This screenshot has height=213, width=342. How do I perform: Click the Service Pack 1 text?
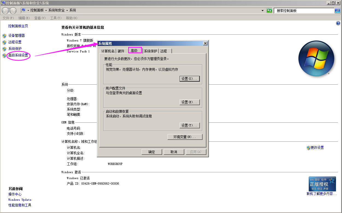(x=78, y=51)
